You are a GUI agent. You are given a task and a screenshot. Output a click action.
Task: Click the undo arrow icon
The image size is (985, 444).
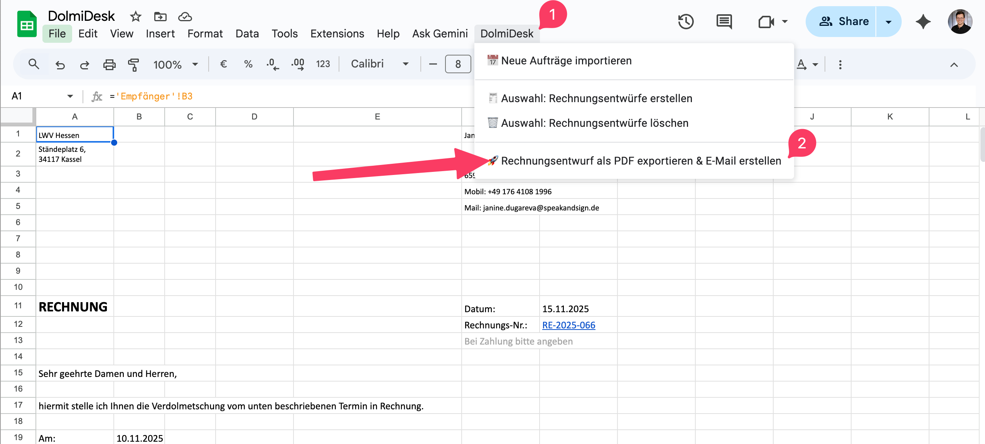(x=60, y=64)
